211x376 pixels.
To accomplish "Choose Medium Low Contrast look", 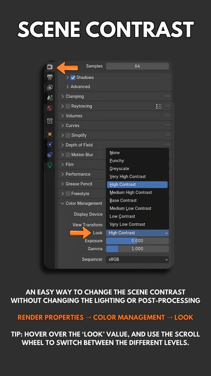I will [137, 209].
